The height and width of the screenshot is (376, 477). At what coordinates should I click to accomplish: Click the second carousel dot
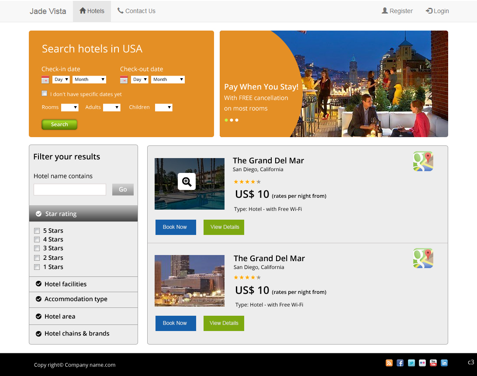(232, 120)
